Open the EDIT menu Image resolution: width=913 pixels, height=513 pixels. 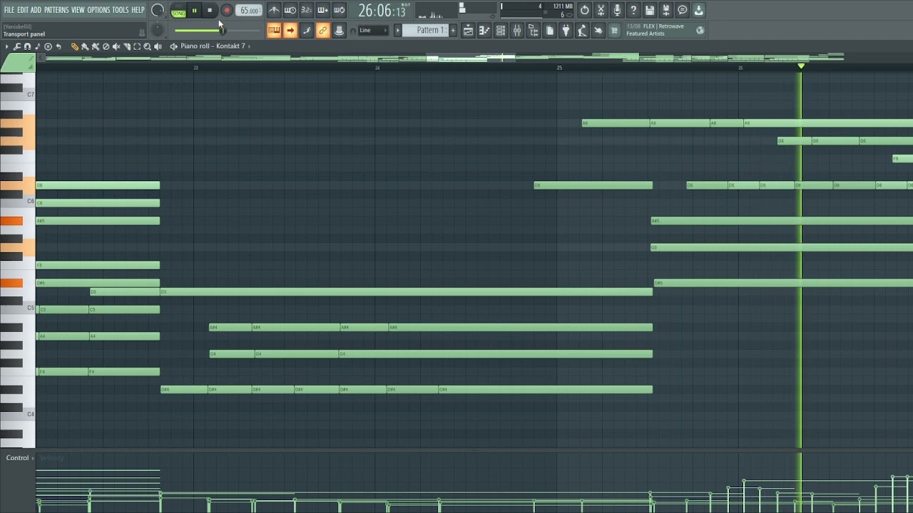click(x=23, y=10)
